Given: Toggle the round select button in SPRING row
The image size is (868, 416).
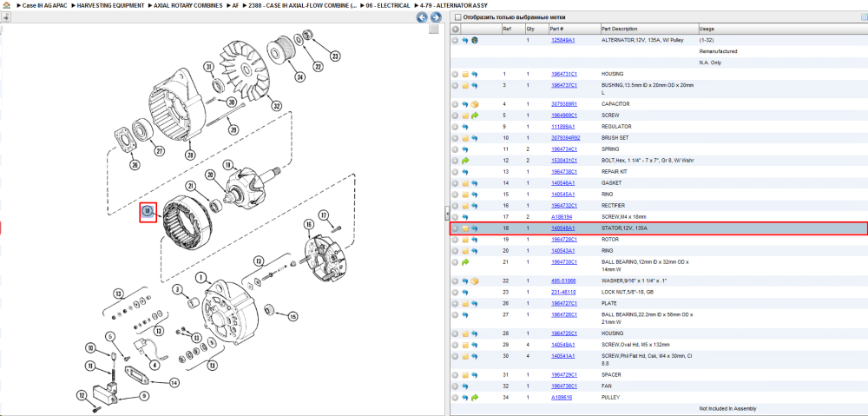Looking at the screenshot, I should pos(455,149).
